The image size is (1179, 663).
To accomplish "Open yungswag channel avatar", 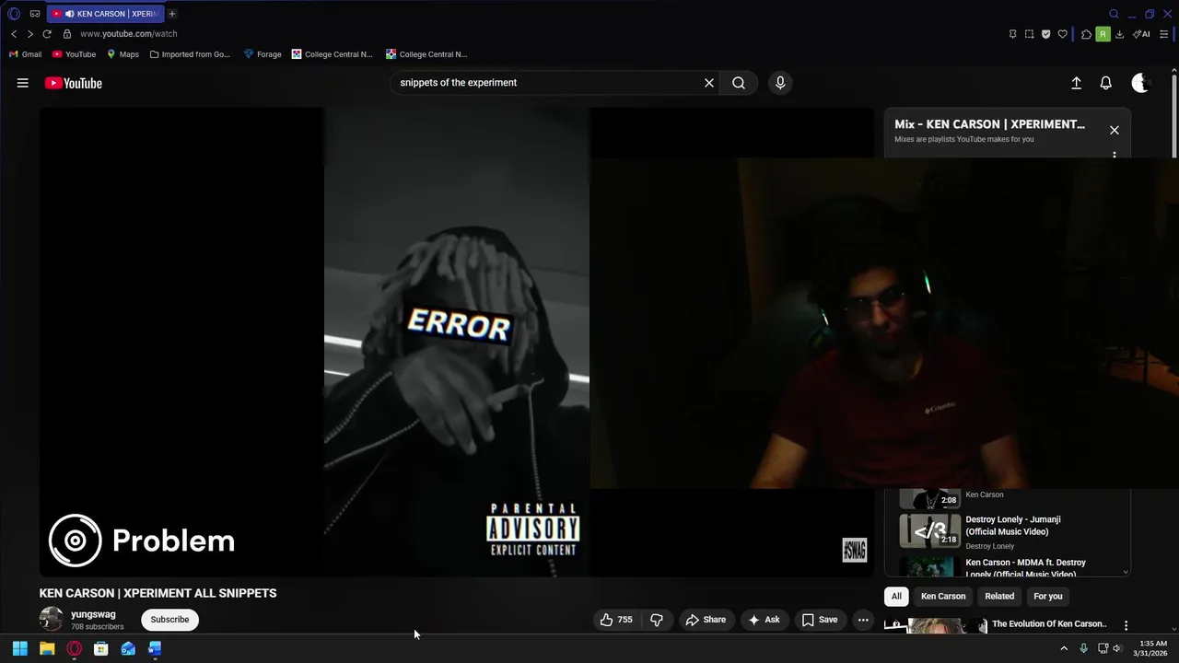I will coord(52,620).
